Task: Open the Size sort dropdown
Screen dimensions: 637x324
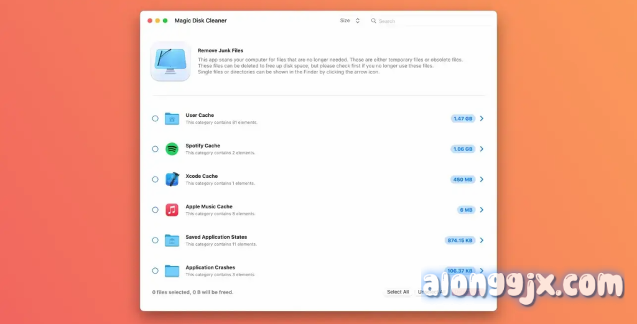Action: pyautogui.click(x=350, y=21)
